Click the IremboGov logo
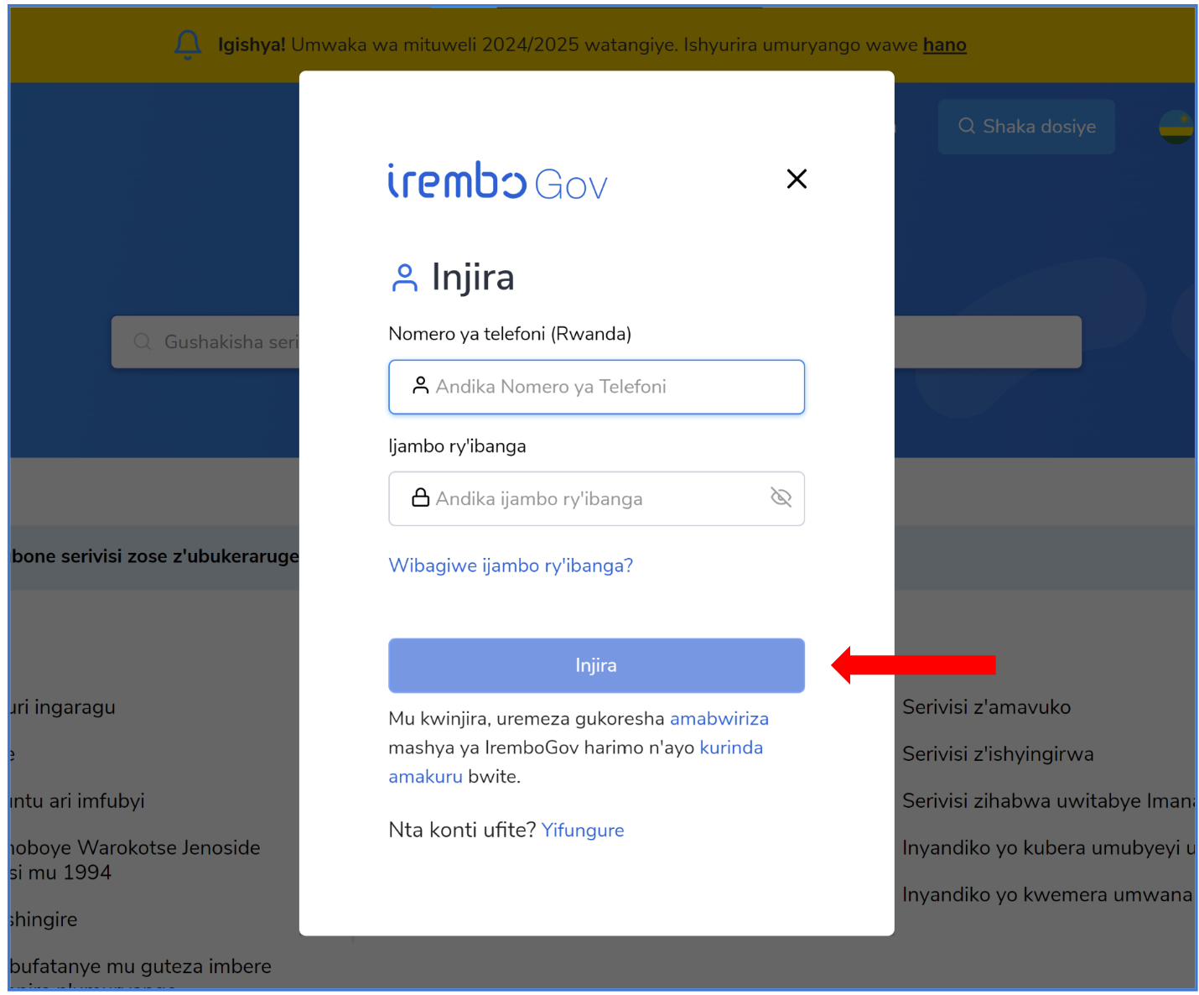Screen dimensions: 1199x995 [x=497, y=180]
